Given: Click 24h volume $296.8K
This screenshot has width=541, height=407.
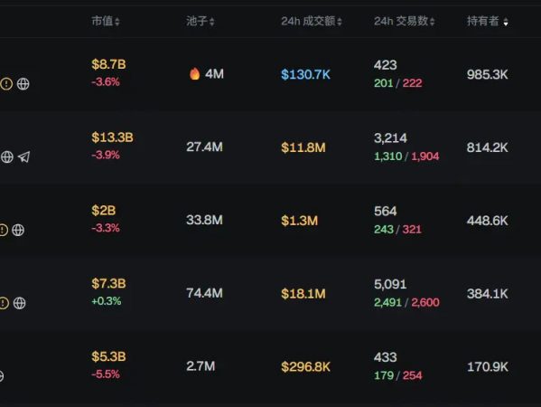Looking at the screenshot, I should 305,367.
